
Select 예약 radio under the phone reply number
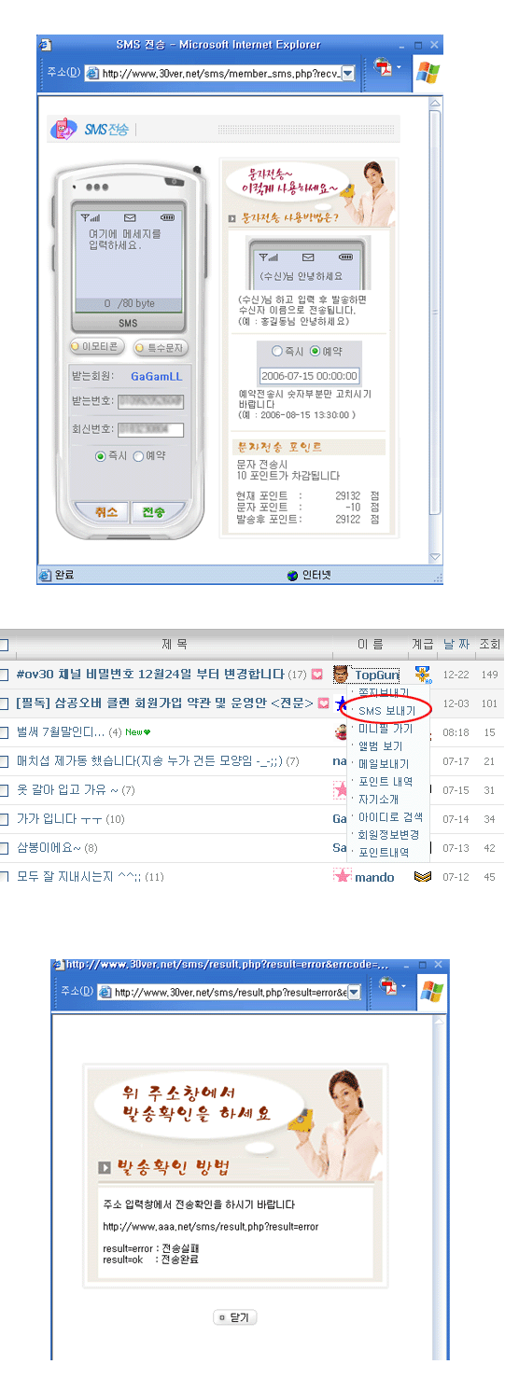(x=138, y=456)
